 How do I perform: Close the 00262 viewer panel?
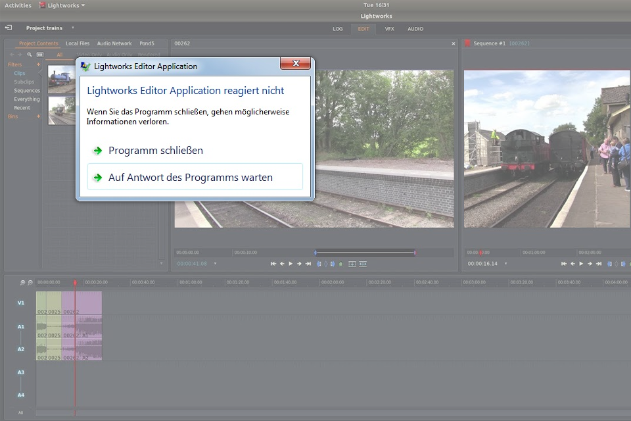[x=454, y=43]
